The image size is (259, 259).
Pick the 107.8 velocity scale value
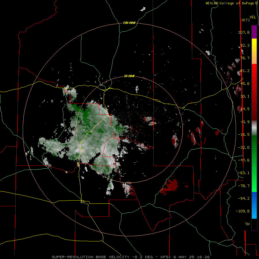(x=244, y=32)
